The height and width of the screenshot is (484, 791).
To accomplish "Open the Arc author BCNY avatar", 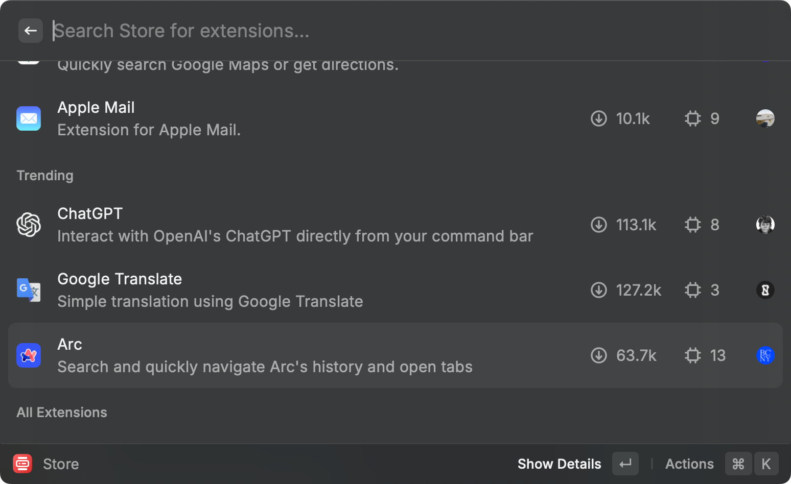I will point(765,355).
